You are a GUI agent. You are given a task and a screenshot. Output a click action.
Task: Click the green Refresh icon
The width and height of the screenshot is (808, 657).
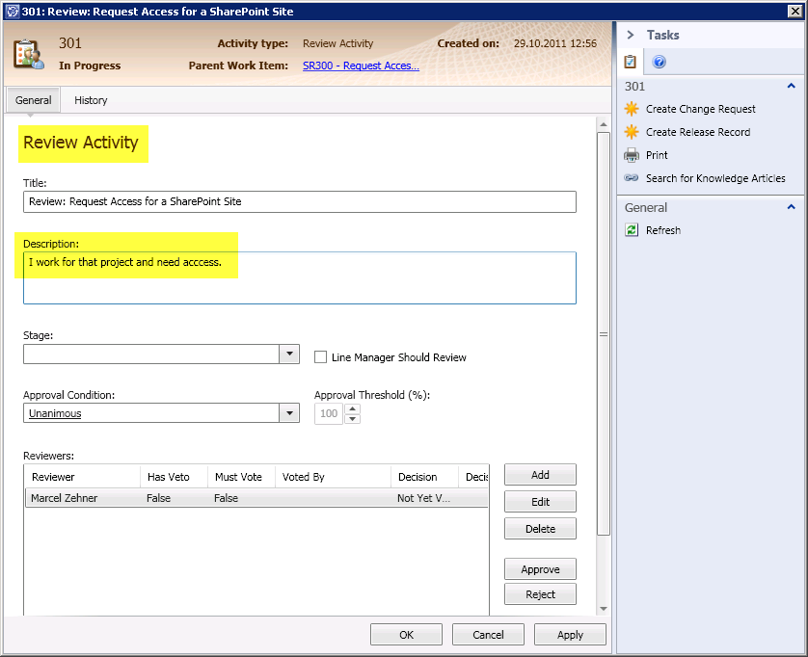tap(632, 230)
